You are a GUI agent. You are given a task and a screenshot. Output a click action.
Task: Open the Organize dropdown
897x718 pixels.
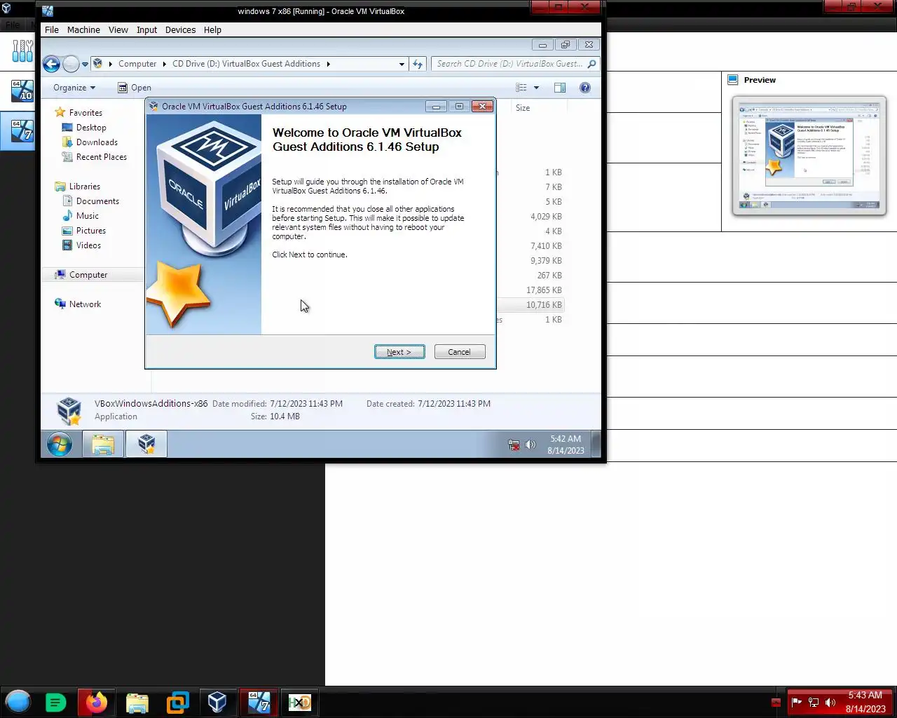pyautogui.click(x=74, y=88)
